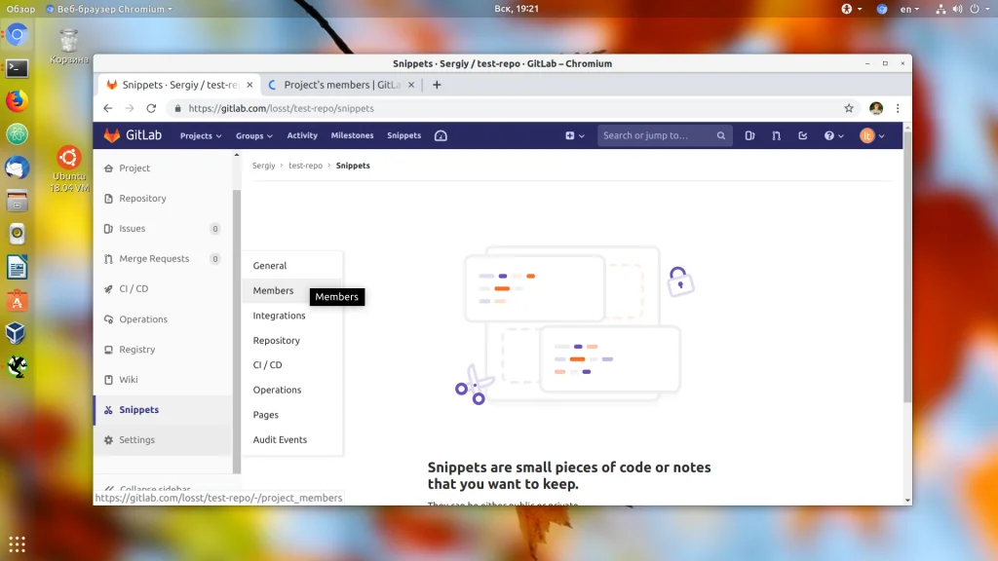This screenshot has height=561, width=998.
Task: Open the Issues icon in navbar
Action: pyautogui.click(x=749, y=135)
